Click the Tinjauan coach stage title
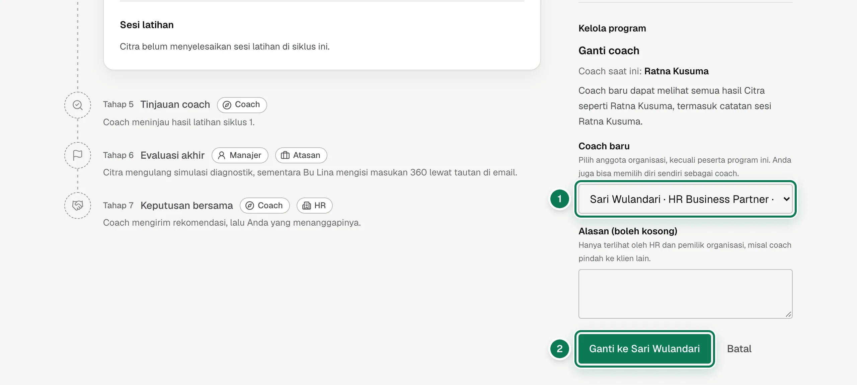Viewport: 857px width, 385px height. click(x=175, y=104)
